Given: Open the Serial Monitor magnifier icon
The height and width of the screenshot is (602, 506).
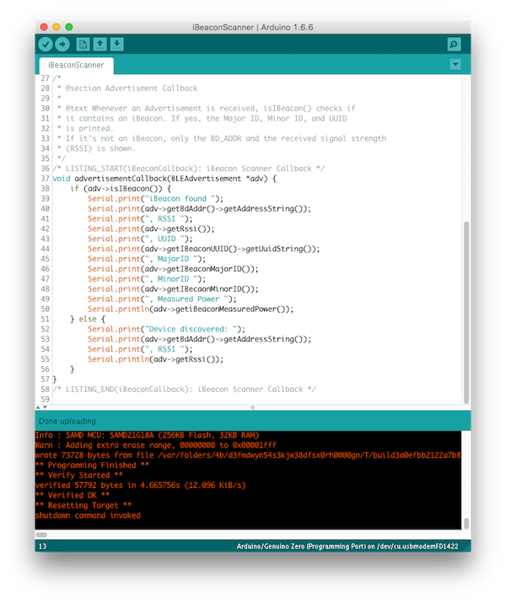Looking at the screenshot, I should tap(455, 45).
